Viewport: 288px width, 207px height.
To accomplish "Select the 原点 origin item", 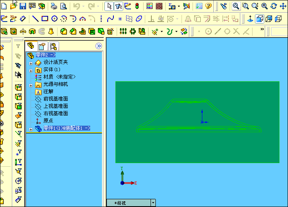I will [x=48, y=121].
